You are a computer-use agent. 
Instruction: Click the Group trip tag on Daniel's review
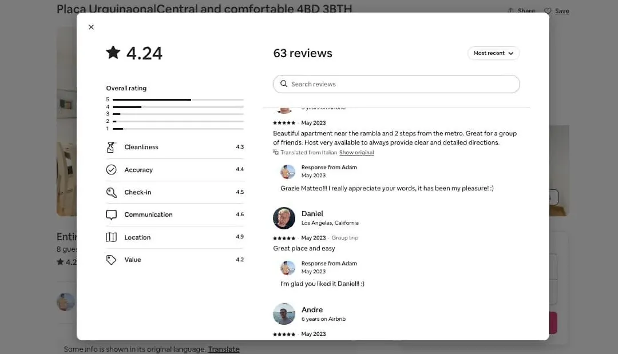pos(345,238)
